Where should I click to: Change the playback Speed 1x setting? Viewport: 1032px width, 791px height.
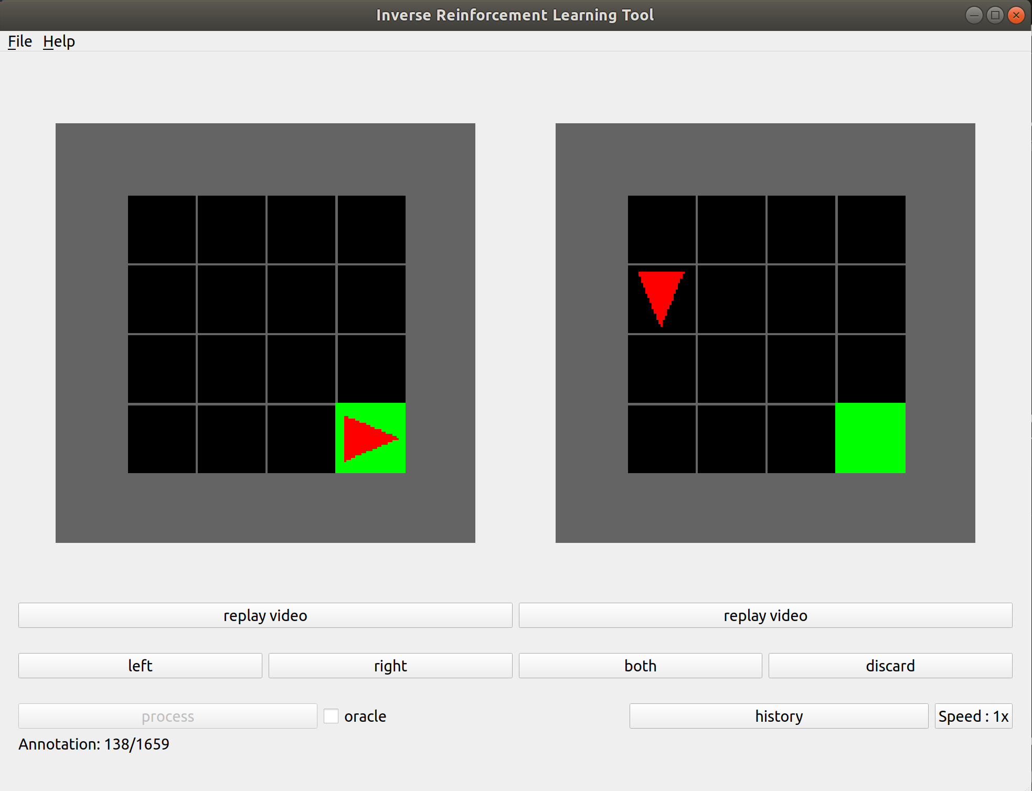click(x=973, y=716)
